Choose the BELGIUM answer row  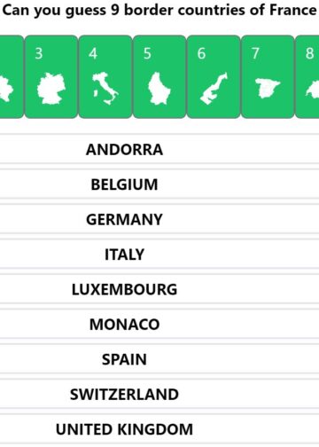click(x=159, y=184)
